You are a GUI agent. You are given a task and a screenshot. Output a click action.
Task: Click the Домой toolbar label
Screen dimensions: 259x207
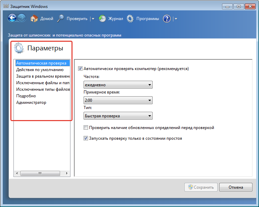(47, 19)
